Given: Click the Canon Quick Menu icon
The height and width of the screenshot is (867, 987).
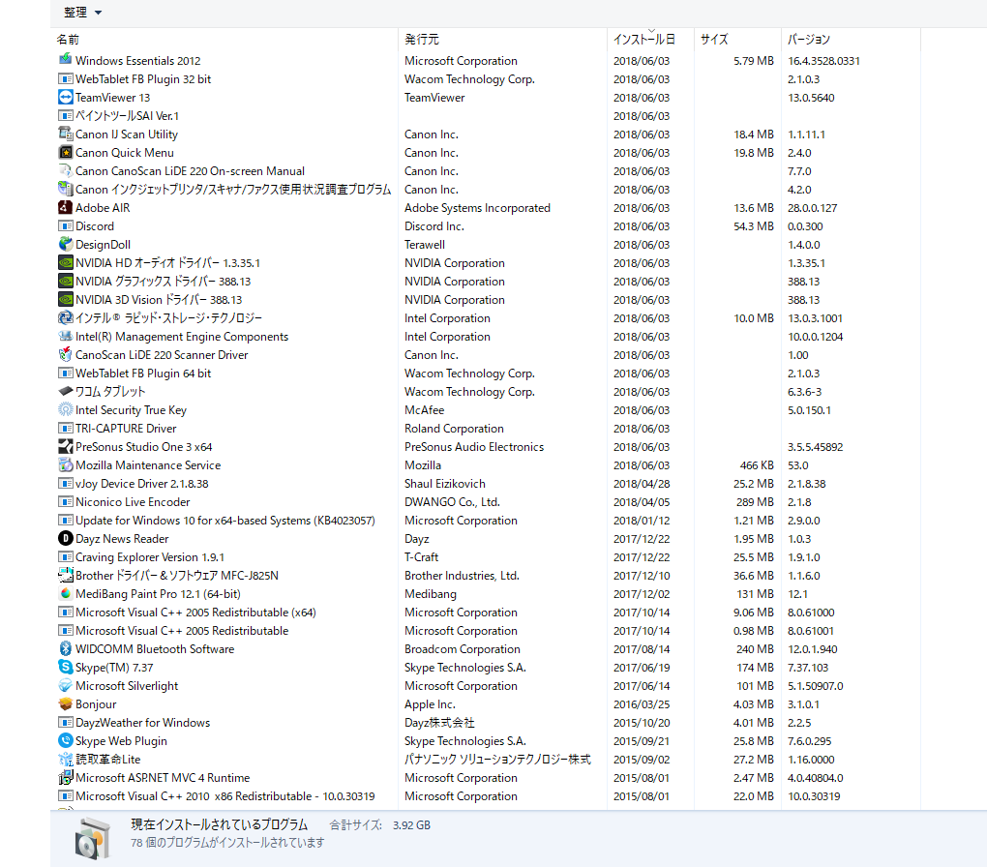Looking at the screenshot, I should click(x=66, y=152).
